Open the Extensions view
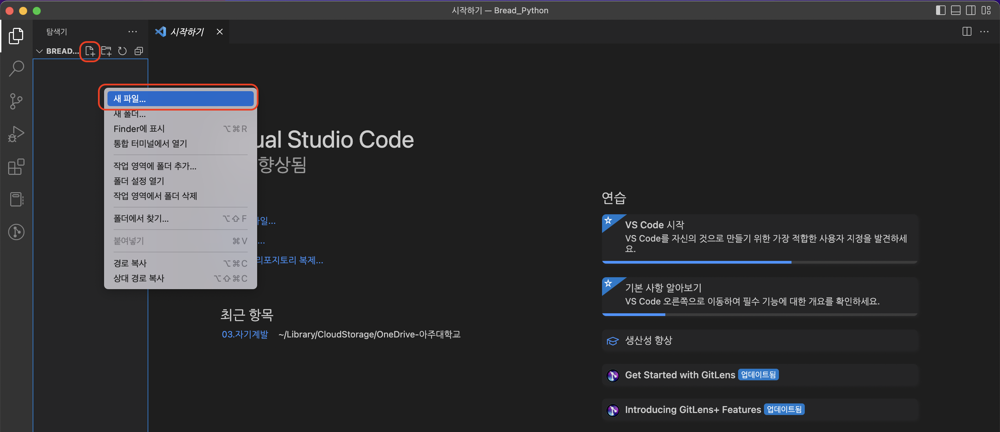Screen dimensions: 1000x432 click(16, 167)
